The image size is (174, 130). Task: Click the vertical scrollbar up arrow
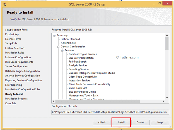[167, 35]
